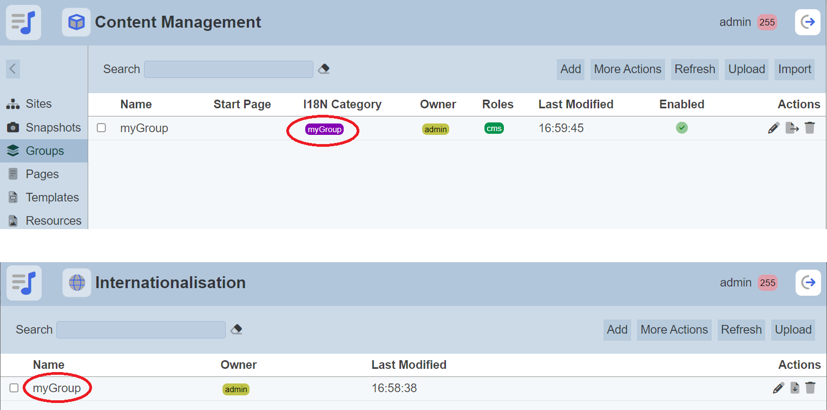Click the purple myGroup I18N Category badge
The width and height of the screenshot is (827, 410).
pos(324,129)
